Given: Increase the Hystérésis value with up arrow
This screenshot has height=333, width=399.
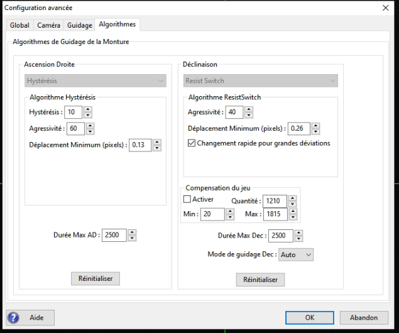Looking at the screenshot, I should (88, 109).
